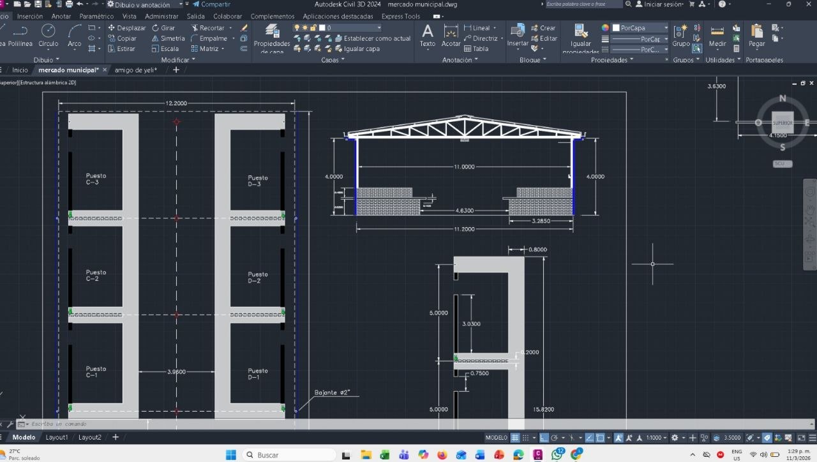
Task: Click the Medir utility tool
Action: pos(717,36)
